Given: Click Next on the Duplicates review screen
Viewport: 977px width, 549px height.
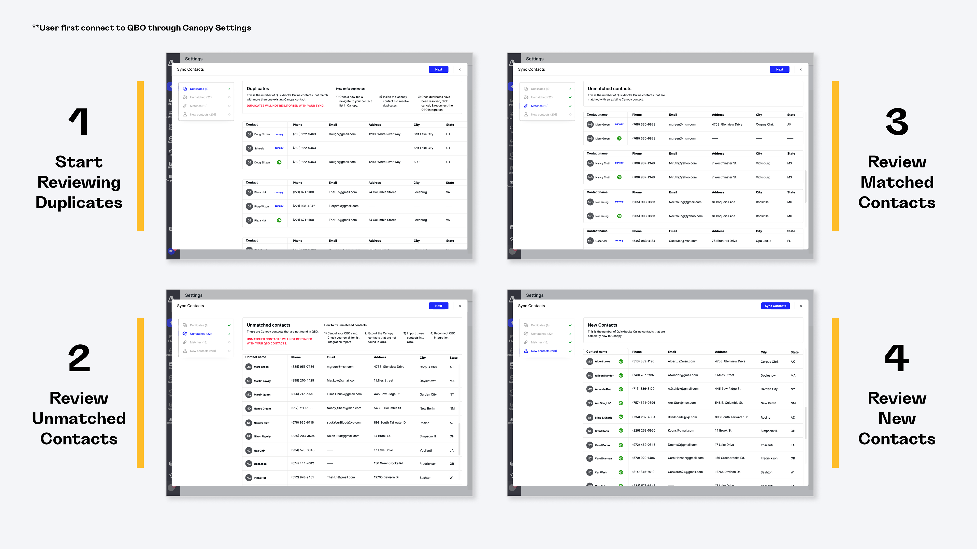Looking at the screenshot, I should [x=438, y=69].
